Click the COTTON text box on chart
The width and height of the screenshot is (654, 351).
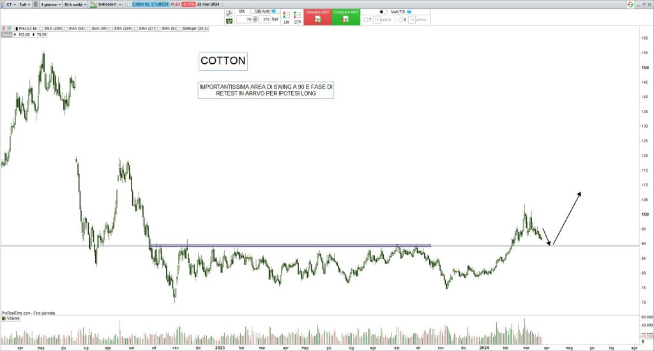[x=223, y=61]
